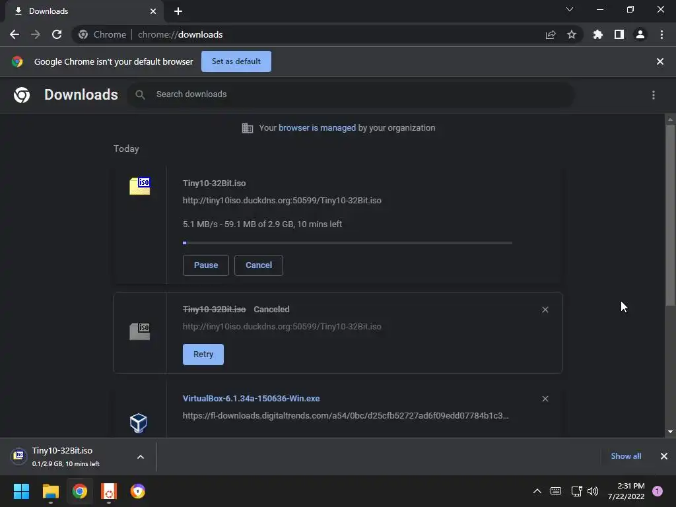Open File Explorer from the taskbar
Image resolution: width=676 pixels, height=507 pixels.
50,491
